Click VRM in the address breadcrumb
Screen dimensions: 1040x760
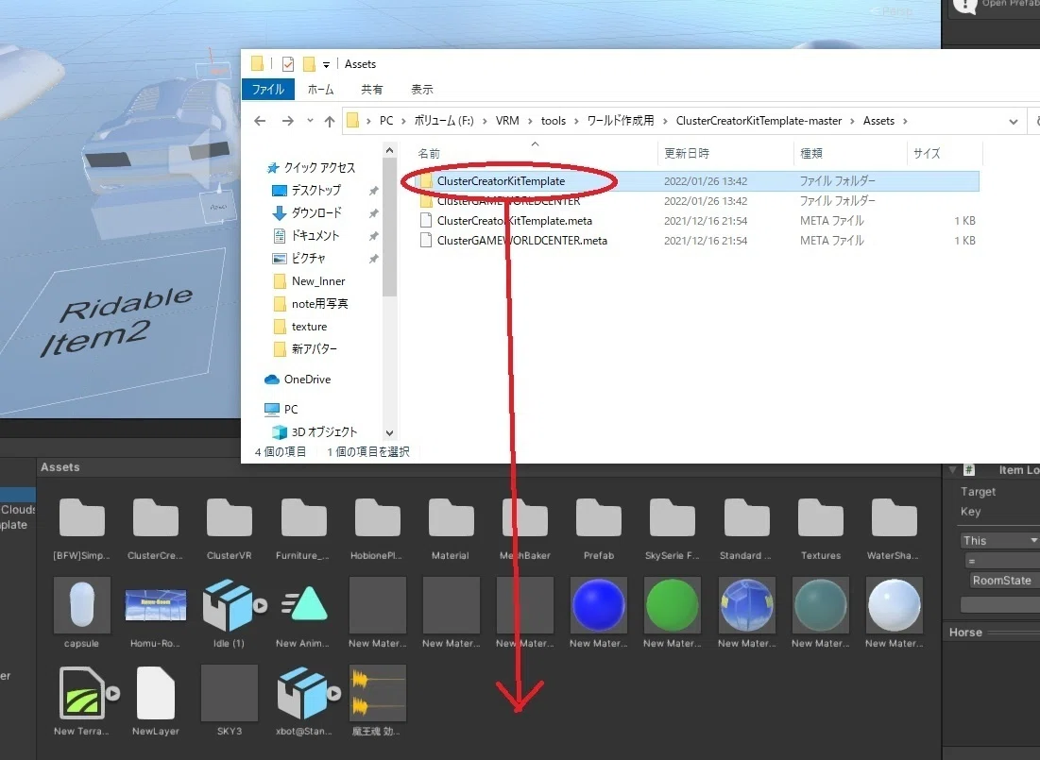(x=507, y=121)
